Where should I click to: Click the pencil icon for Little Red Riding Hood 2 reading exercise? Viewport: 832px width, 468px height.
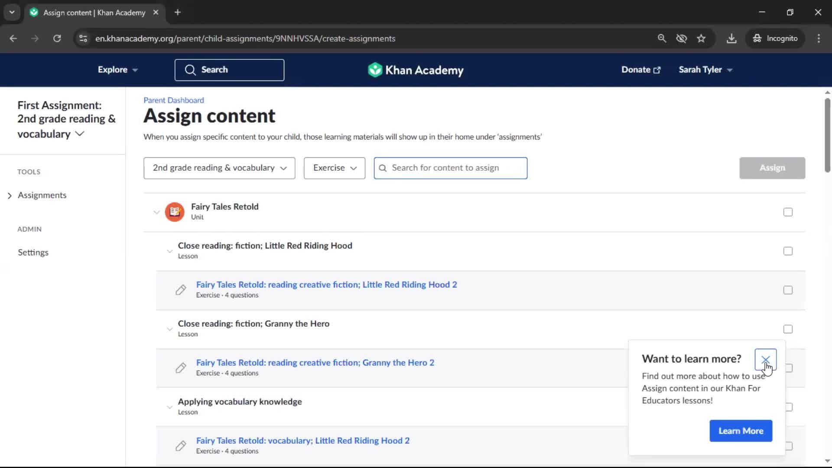(x=181, y=290)
